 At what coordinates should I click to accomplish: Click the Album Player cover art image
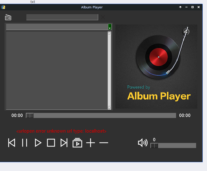[156, 66]
